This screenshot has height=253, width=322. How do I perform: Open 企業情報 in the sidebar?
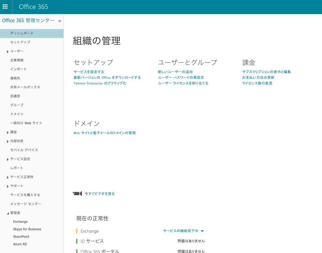[17, 60]
